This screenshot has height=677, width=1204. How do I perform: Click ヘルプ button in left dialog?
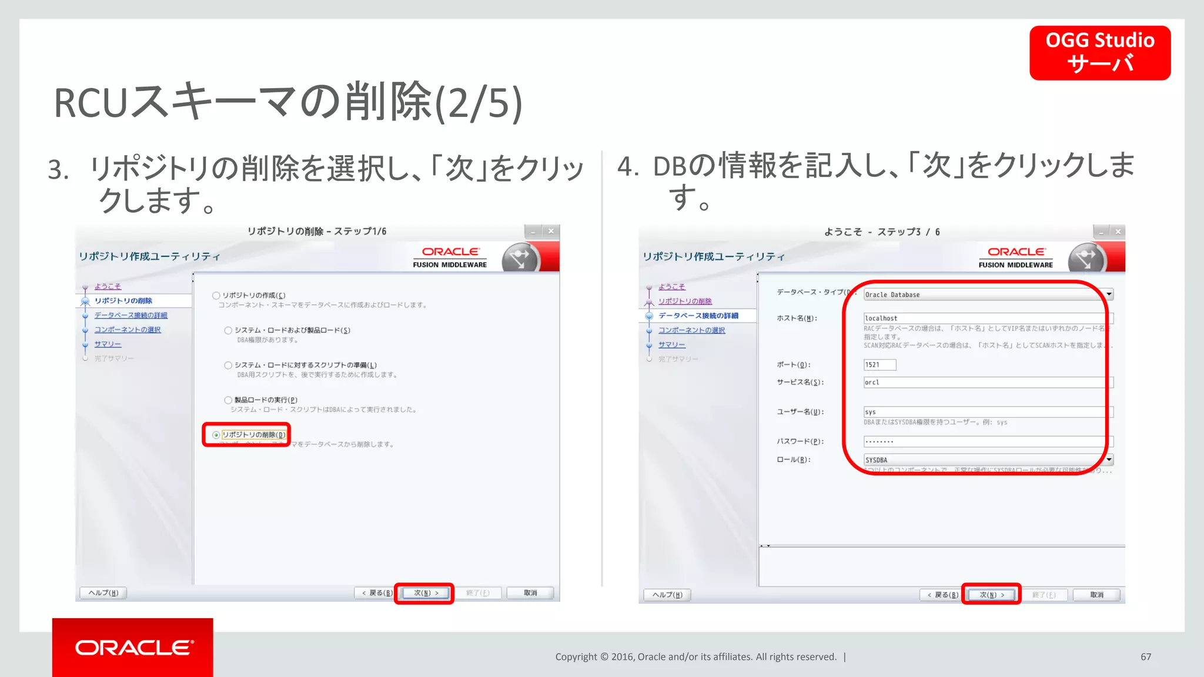[x=103, y=593]
